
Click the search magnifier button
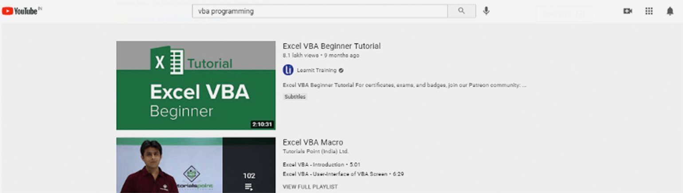tap(462, 11)
